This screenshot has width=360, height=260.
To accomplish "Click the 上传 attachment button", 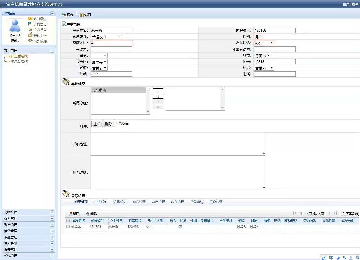I will [x=97, y=124].
